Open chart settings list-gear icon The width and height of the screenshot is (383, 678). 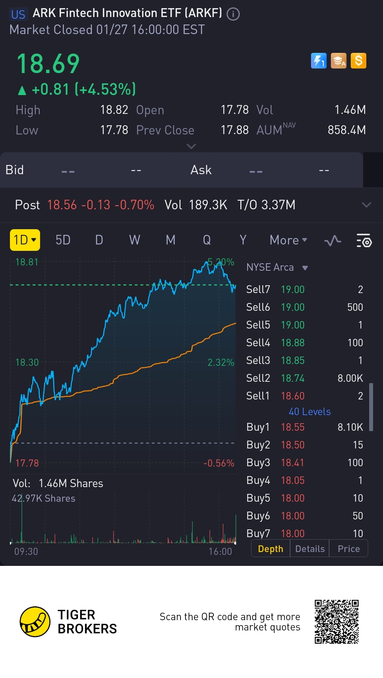pyautogui.click(x=364, y=241)
